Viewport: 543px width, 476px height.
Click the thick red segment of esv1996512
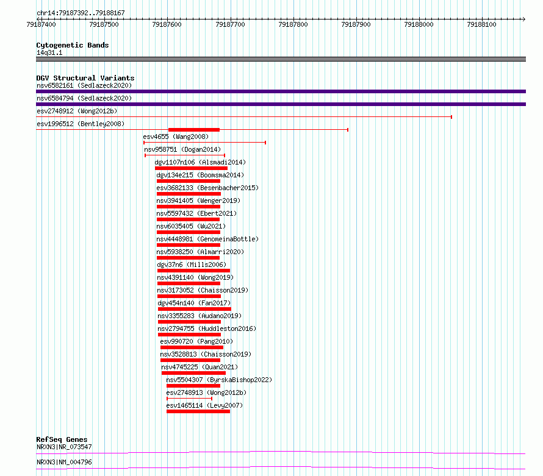tap(194, 130)
